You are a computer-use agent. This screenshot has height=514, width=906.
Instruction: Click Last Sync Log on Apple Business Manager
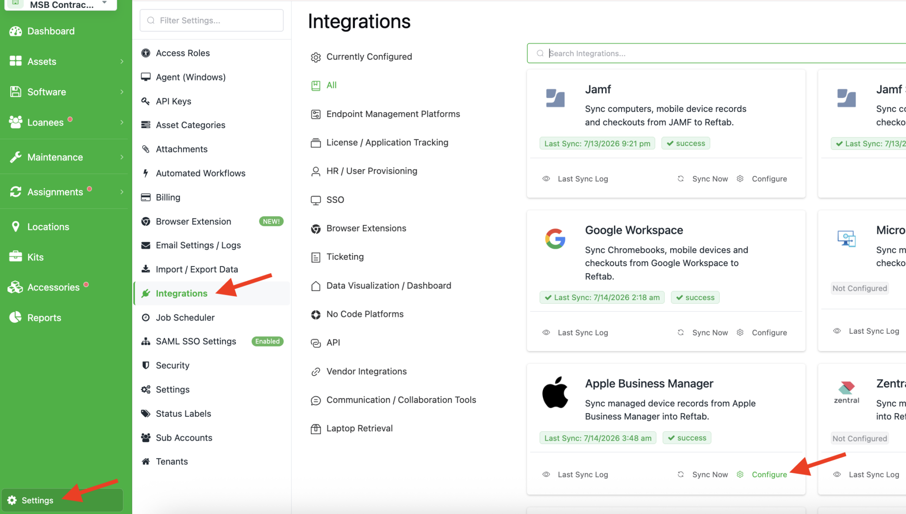(583, 474)
